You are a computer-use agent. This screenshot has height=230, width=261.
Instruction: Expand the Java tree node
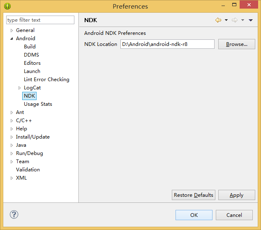(12, 145)
